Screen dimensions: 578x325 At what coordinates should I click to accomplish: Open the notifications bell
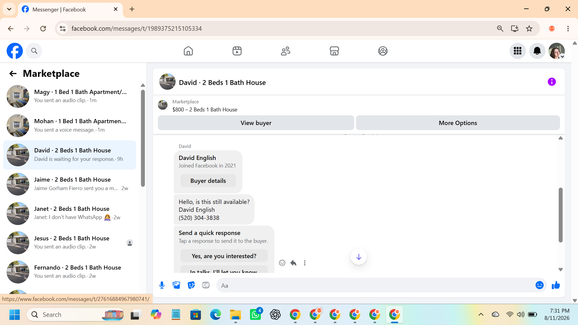pos(537,51)
